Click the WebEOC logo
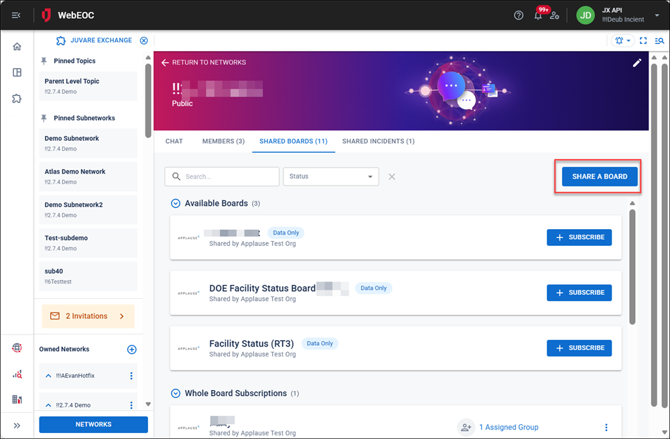 [x=68, y=15]
